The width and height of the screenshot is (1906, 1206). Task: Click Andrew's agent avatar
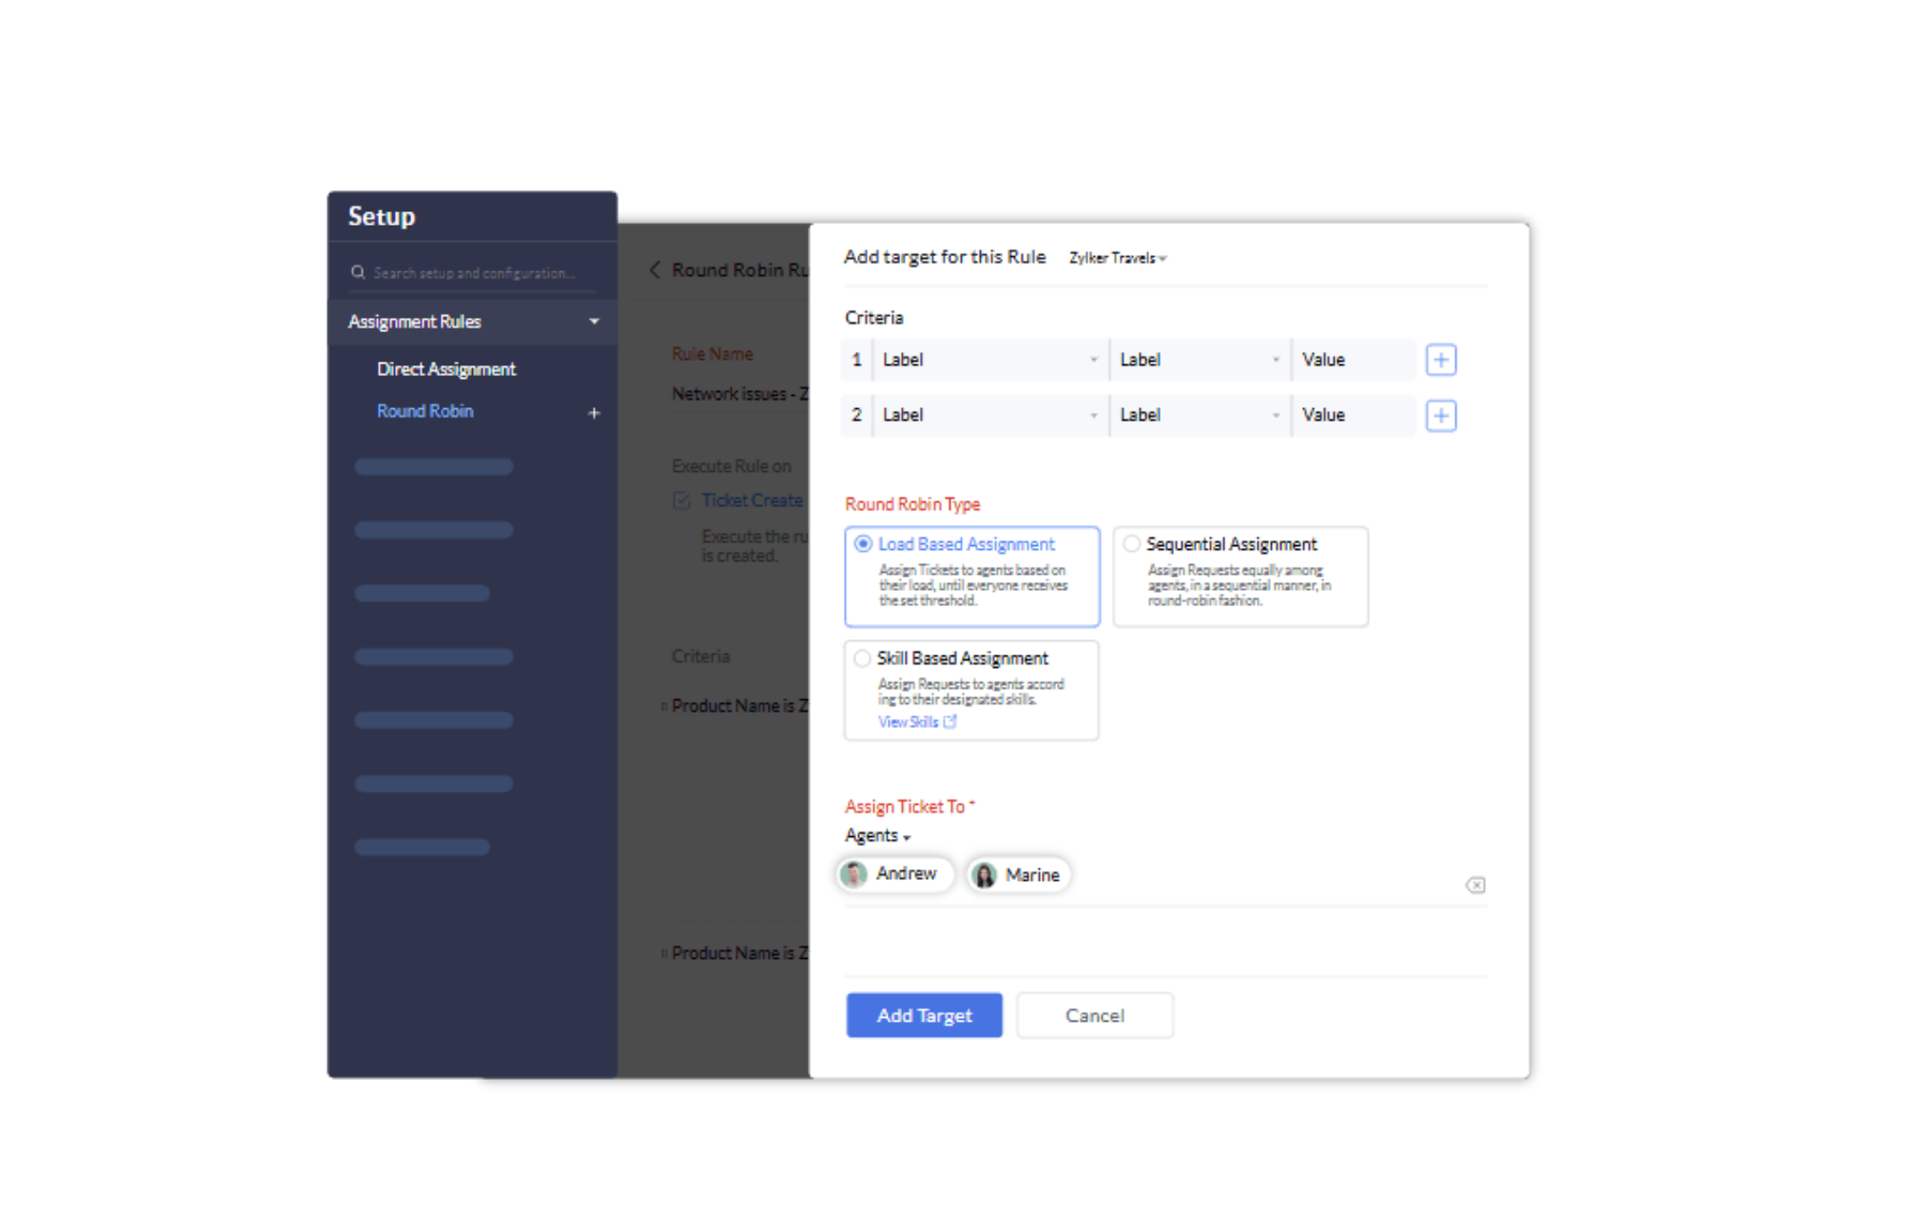[x=854, y=874]
